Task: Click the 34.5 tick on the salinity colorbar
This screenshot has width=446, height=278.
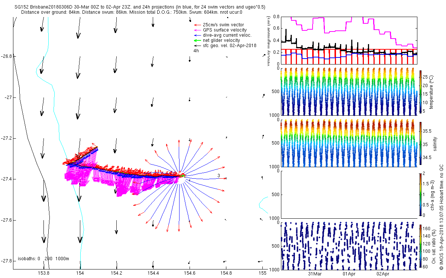Action: [427, 158]
